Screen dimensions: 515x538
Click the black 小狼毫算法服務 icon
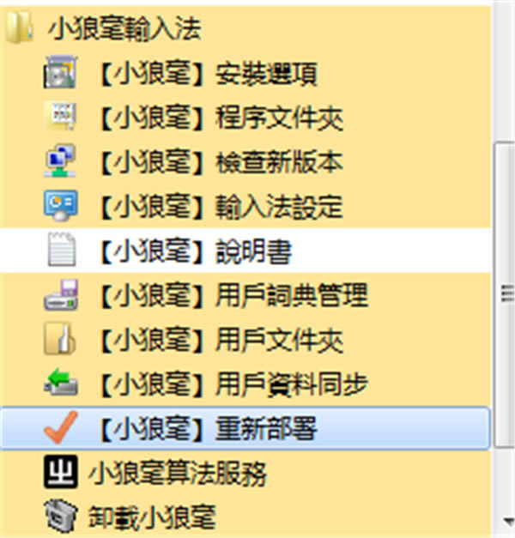(x=60, y=471)
